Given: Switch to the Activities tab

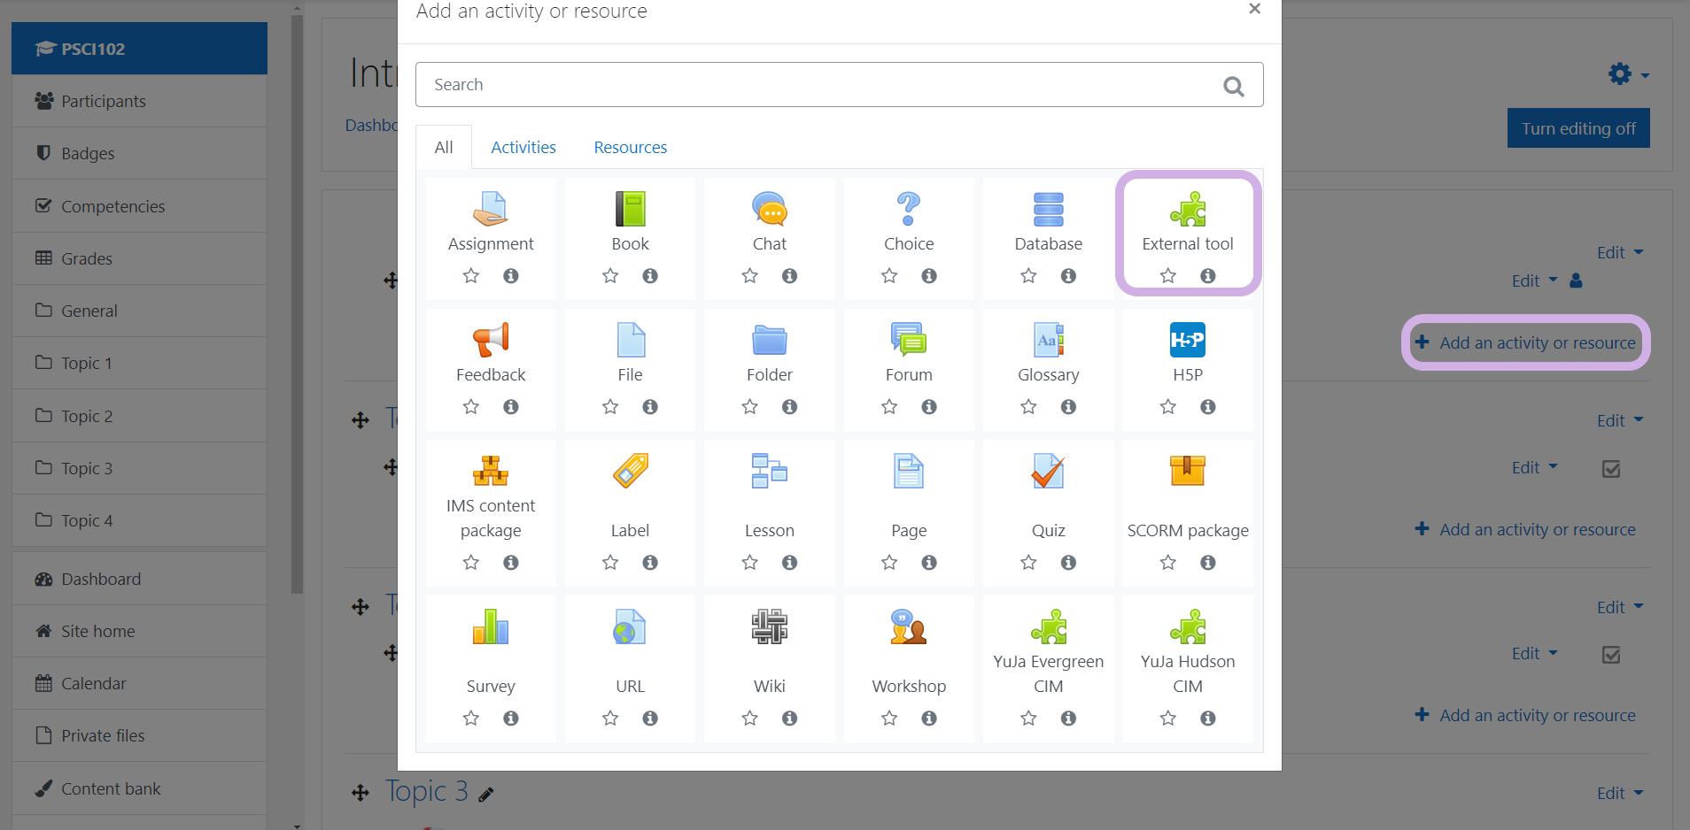Looking at the screenshot, I should tap(523, 148).
